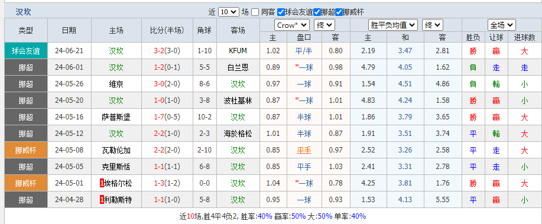Click the 日期 column header

tap(69, 30)
